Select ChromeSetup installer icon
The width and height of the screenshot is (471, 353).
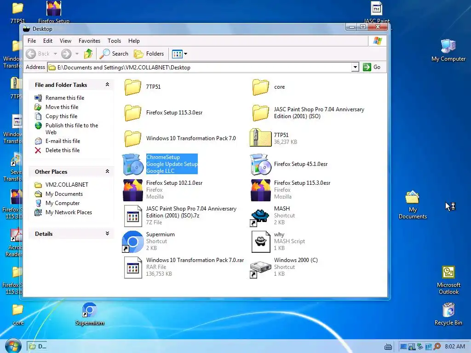[x=133, y=164]
